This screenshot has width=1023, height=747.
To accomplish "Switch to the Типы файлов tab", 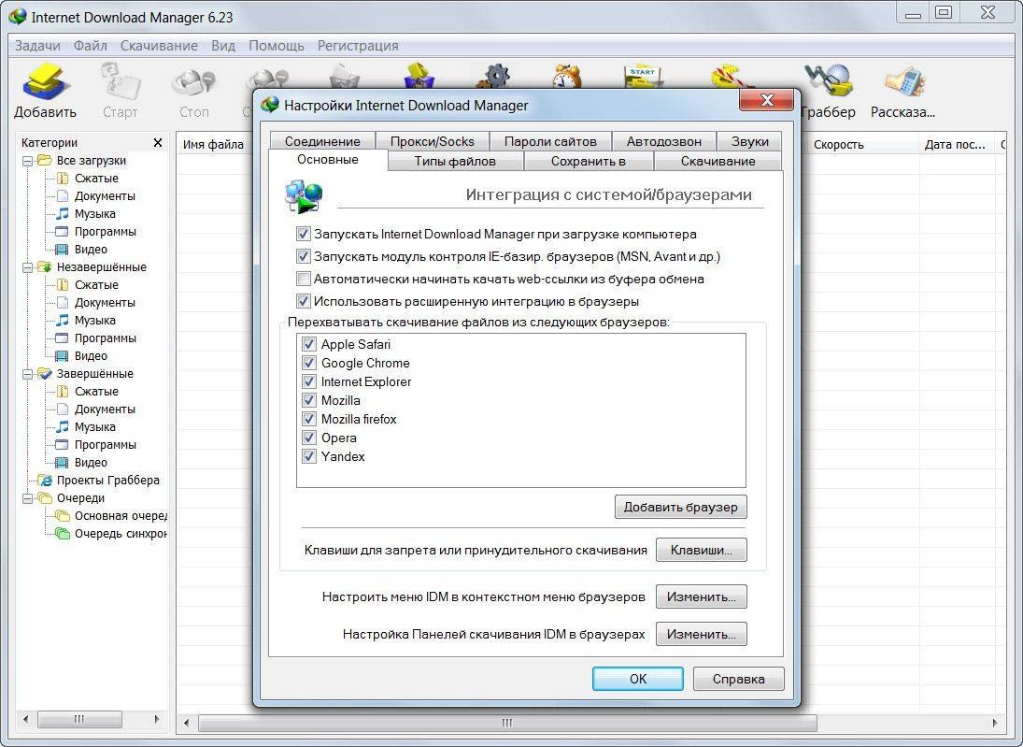I will click(x=455, y=162).
